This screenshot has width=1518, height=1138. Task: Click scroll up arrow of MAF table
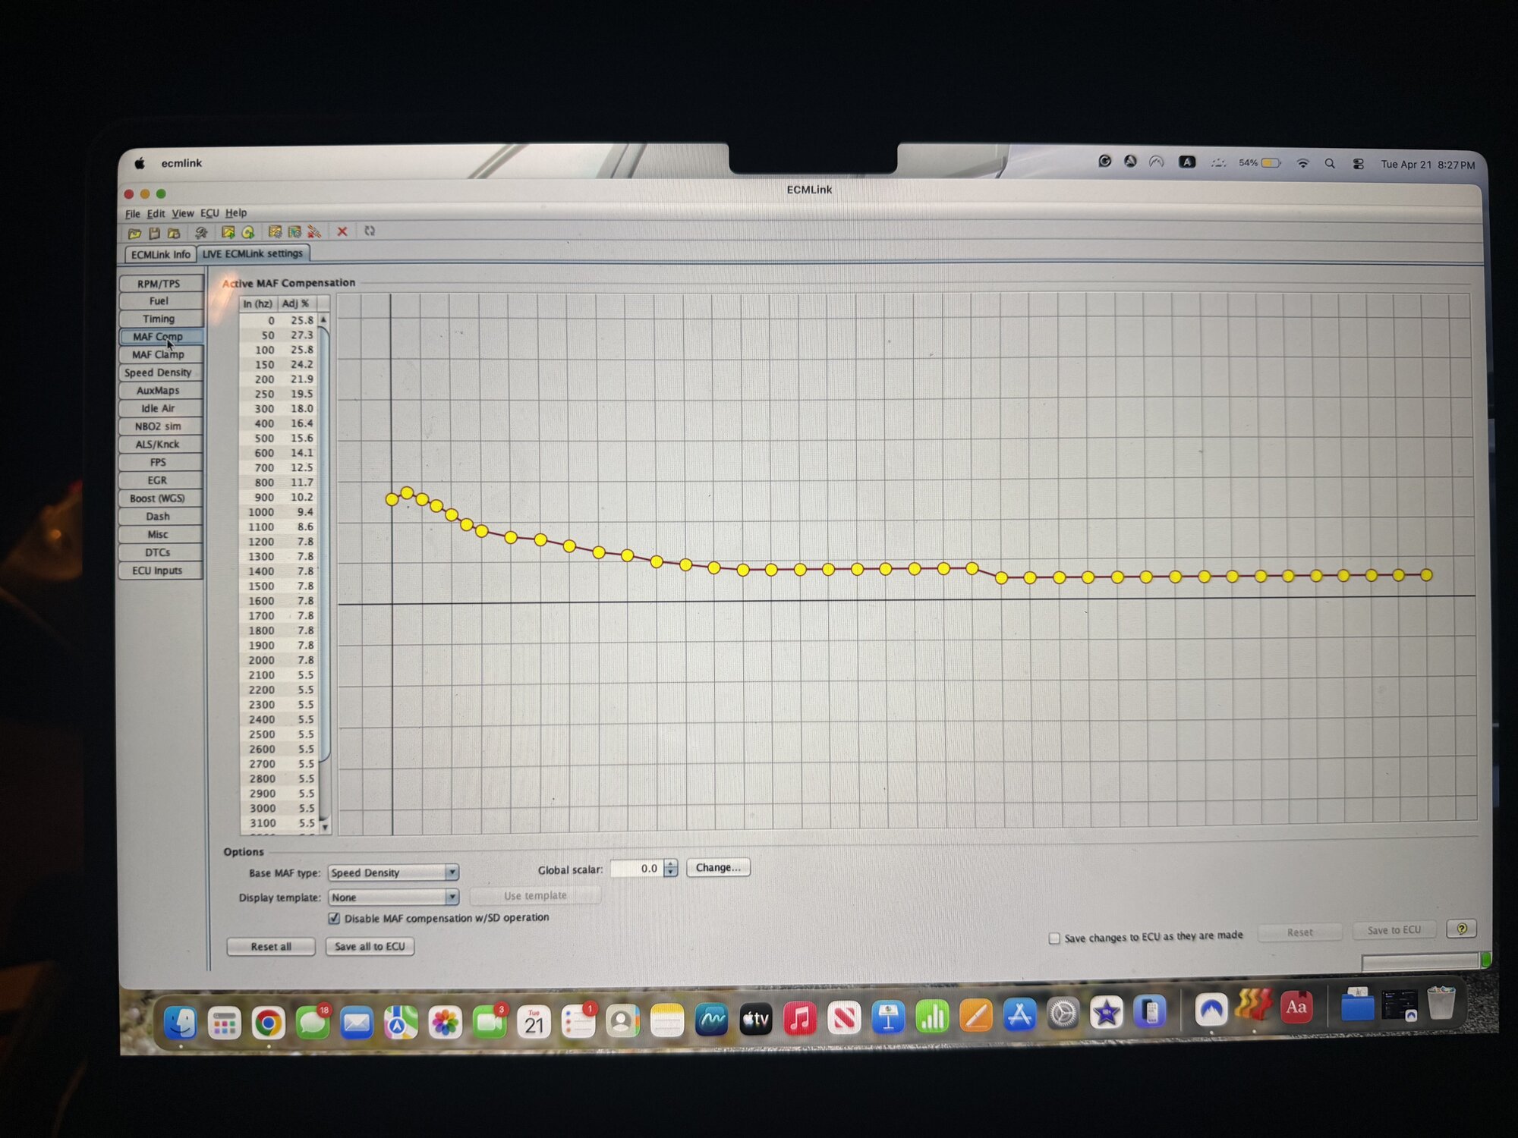coord(323,319)
